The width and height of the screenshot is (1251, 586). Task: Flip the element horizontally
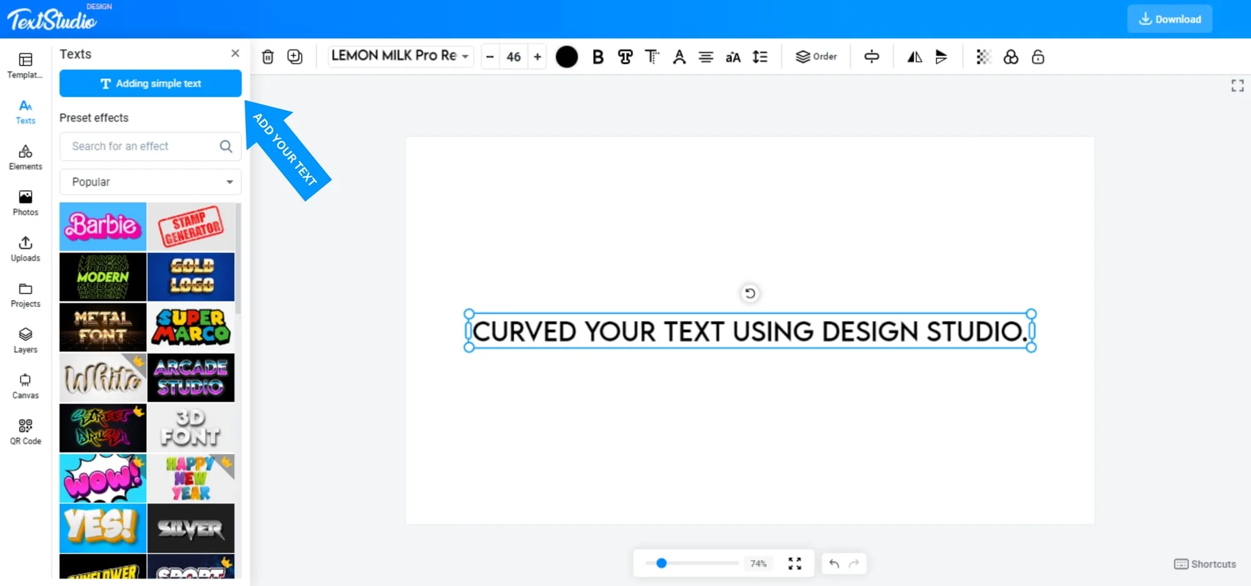pos(914,57)
